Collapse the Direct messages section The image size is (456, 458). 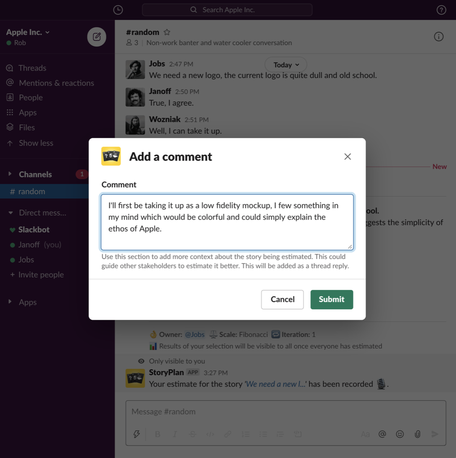(10, 212)
